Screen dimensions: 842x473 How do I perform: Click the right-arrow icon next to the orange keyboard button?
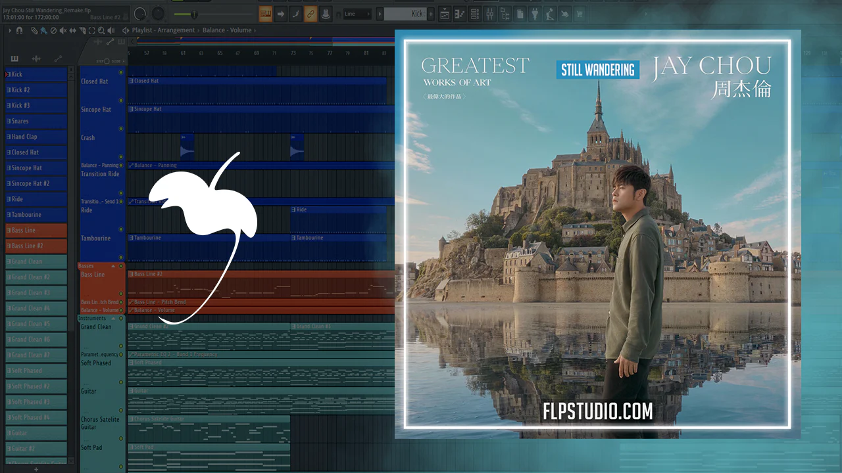point(280,13)
